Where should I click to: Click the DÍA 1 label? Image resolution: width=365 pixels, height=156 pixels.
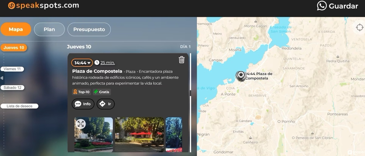click(185, 47)
